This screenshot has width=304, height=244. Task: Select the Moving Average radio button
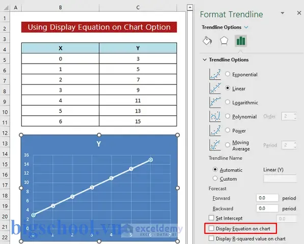click(x=228, y=145)
